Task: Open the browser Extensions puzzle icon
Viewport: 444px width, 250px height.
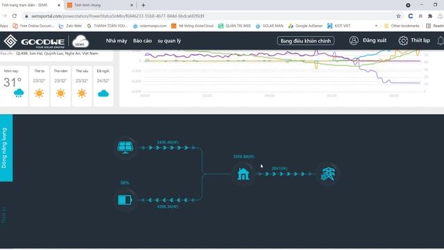Action: [x=430, y=16]
